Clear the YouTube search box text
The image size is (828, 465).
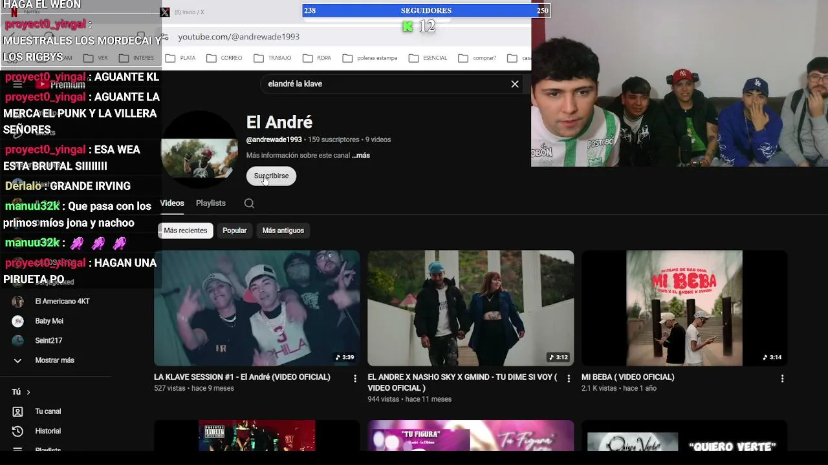515,84
